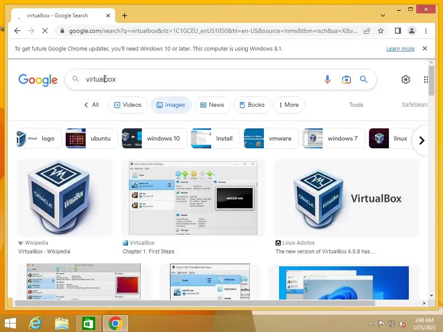Expand the More search filters menu
The image size is (443, 332).
coord(289,105)
